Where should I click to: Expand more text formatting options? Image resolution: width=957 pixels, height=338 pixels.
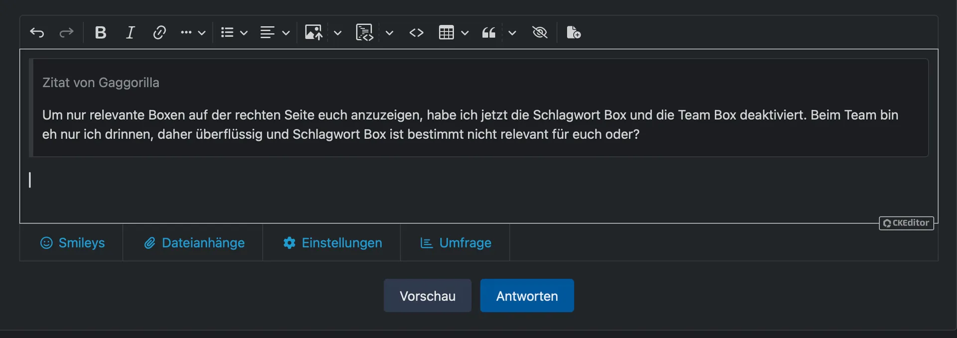[x=193, y=33]
